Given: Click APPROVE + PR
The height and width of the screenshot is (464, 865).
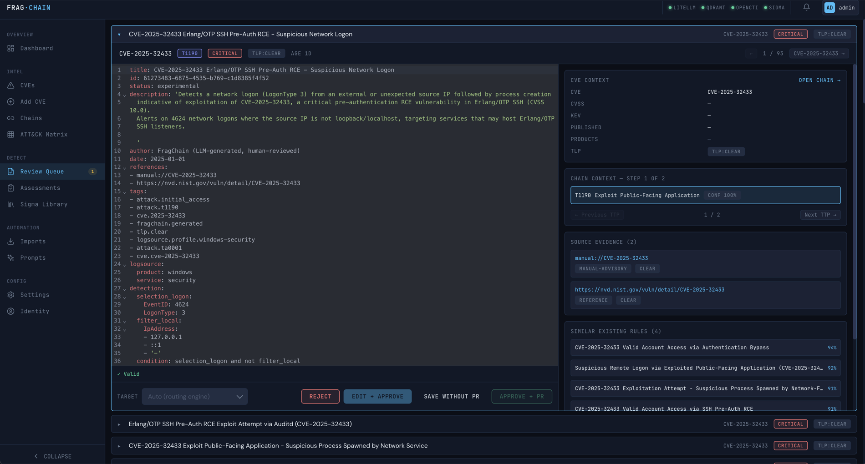Looking at the screenshot, I should pyautogui.click(x=522, y=397).
